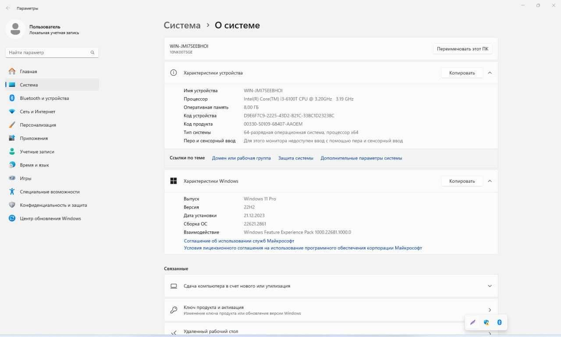Click the Конфиденциальность shield icon

pyautogui.click(x=12, y=205)
